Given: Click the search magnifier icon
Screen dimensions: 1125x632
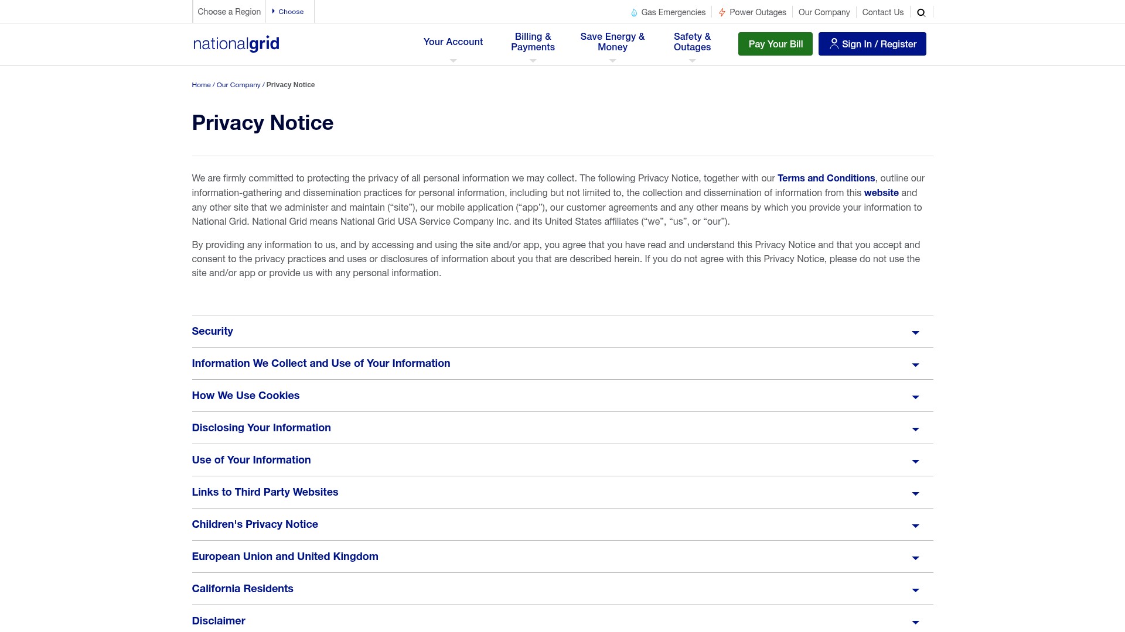Looking at the screenshot, I should (x=921, y=12).
